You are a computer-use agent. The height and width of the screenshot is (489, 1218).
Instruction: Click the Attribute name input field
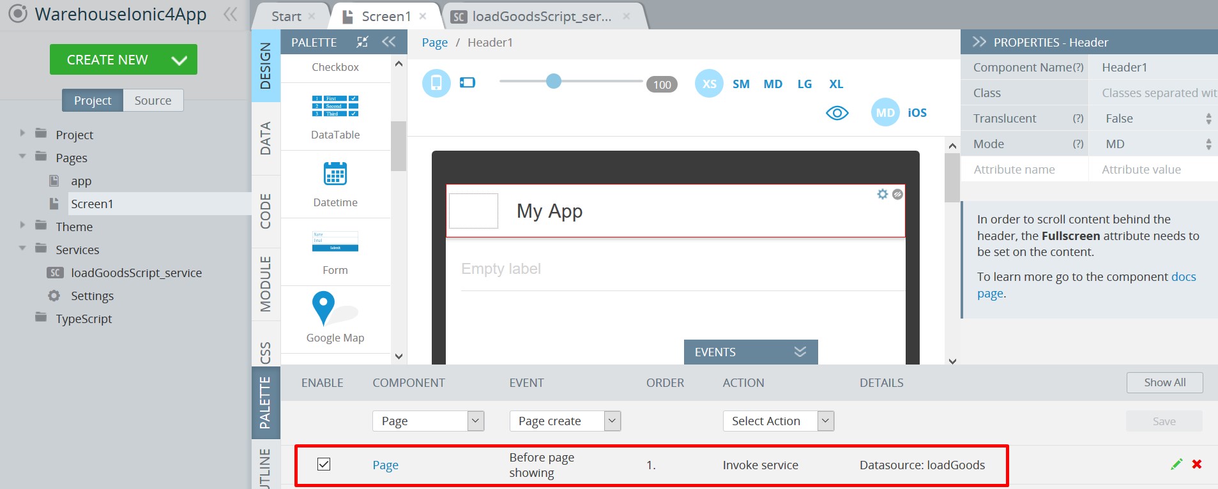coord(1024,169)
